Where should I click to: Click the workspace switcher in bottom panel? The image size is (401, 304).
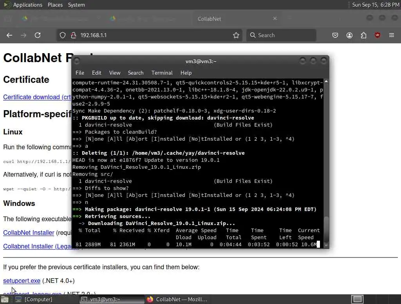(x=357, y=299)
